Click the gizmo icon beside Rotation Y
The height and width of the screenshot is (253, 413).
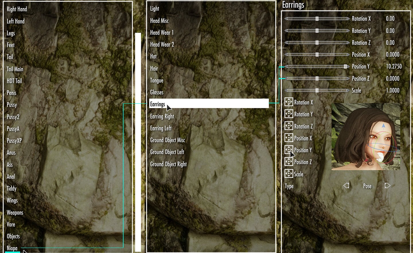point(289,114)
